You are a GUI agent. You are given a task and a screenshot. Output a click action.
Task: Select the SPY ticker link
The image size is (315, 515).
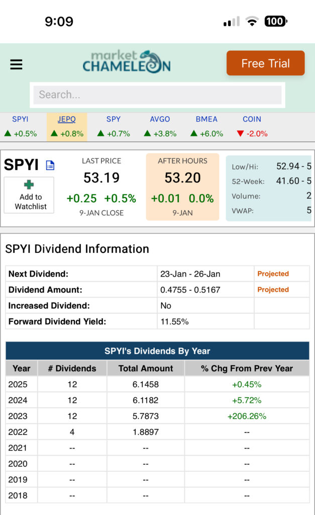pyautogui.click(x=114, y=119)
